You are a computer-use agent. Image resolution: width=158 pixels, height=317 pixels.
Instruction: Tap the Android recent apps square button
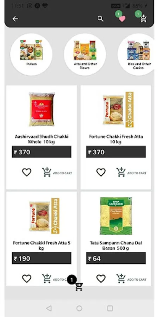110,308
